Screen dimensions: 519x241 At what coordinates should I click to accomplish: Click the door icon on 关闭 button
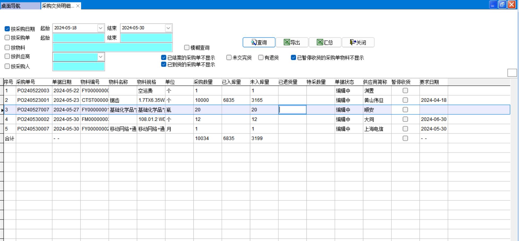point(353,42)
